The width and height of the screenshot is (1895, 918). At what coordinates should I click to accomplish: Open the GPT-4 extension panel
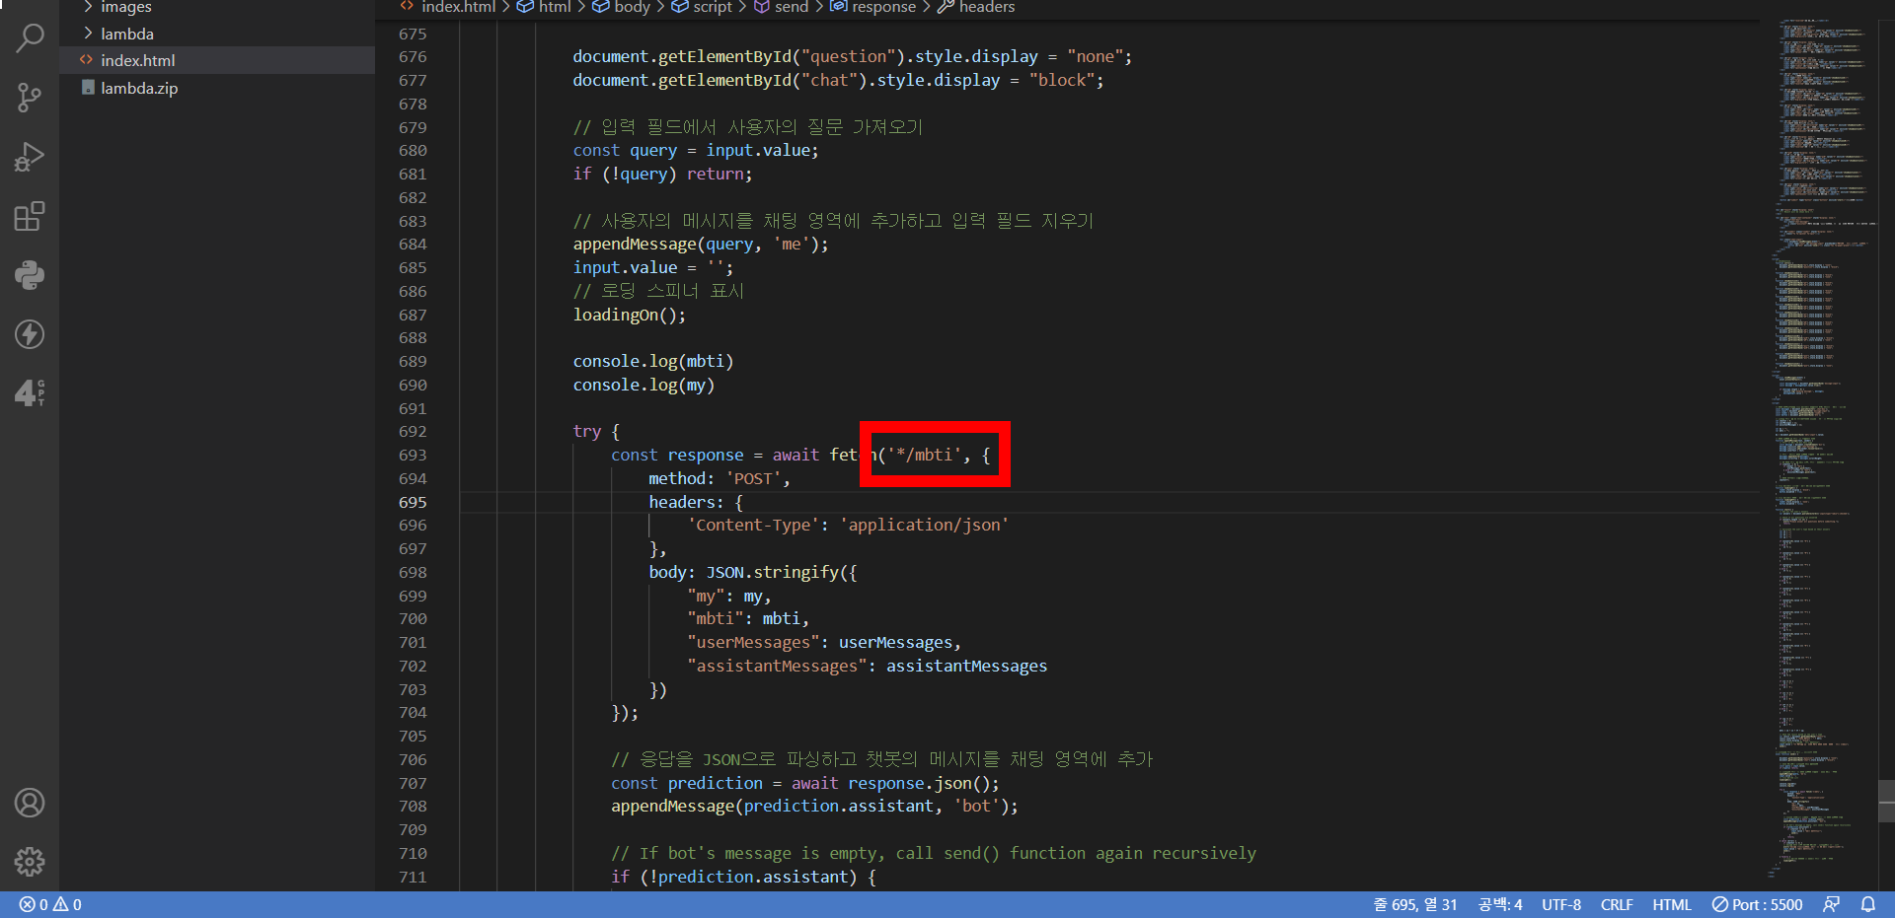point(30,393)
